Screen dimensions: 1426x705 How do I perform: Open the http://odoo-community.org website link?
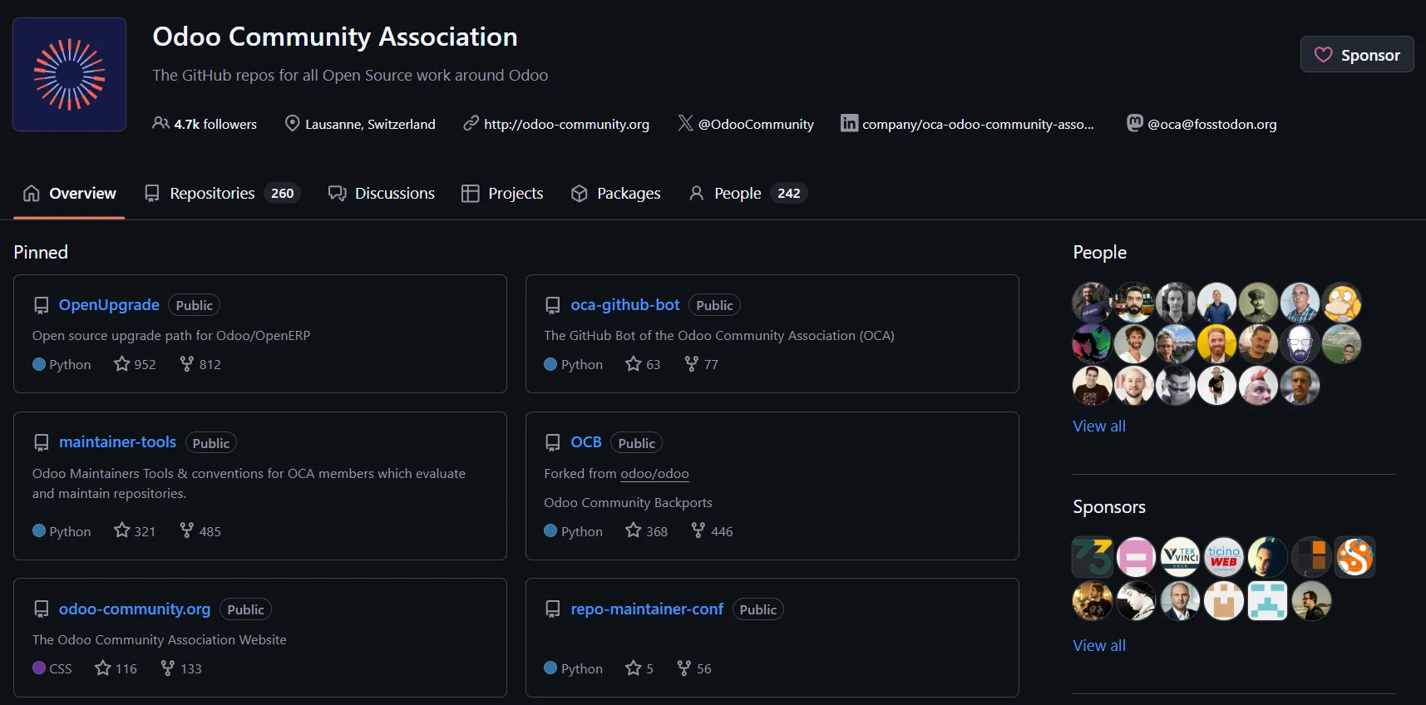[566, 124]
